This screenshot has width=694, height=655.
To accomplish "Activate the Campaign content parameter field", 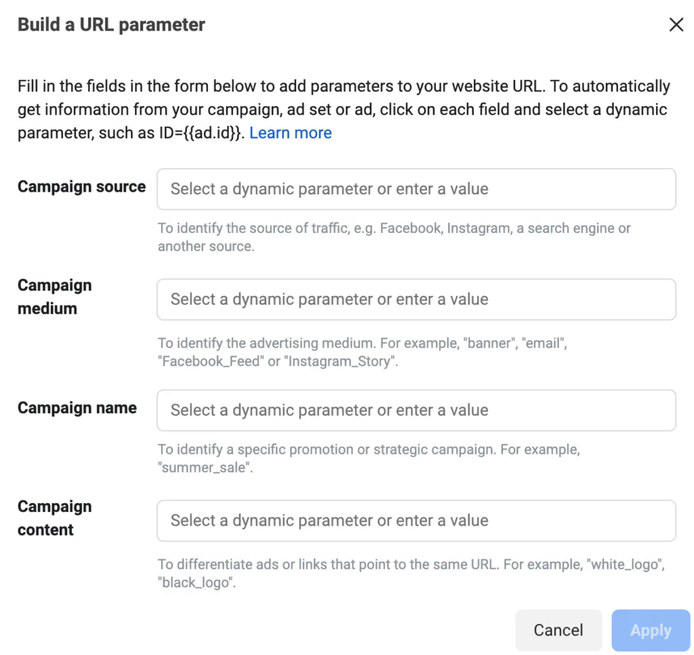I will (416, 521).
